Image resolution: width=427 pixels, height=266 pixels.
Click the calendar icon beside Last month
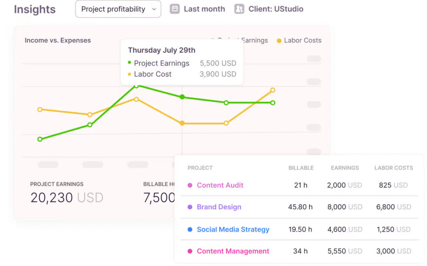175,9
